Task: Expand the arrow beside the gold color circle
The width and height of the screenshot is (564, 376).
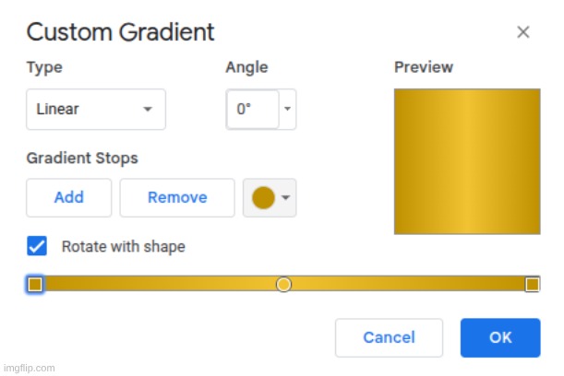Action: coord(286,198)
